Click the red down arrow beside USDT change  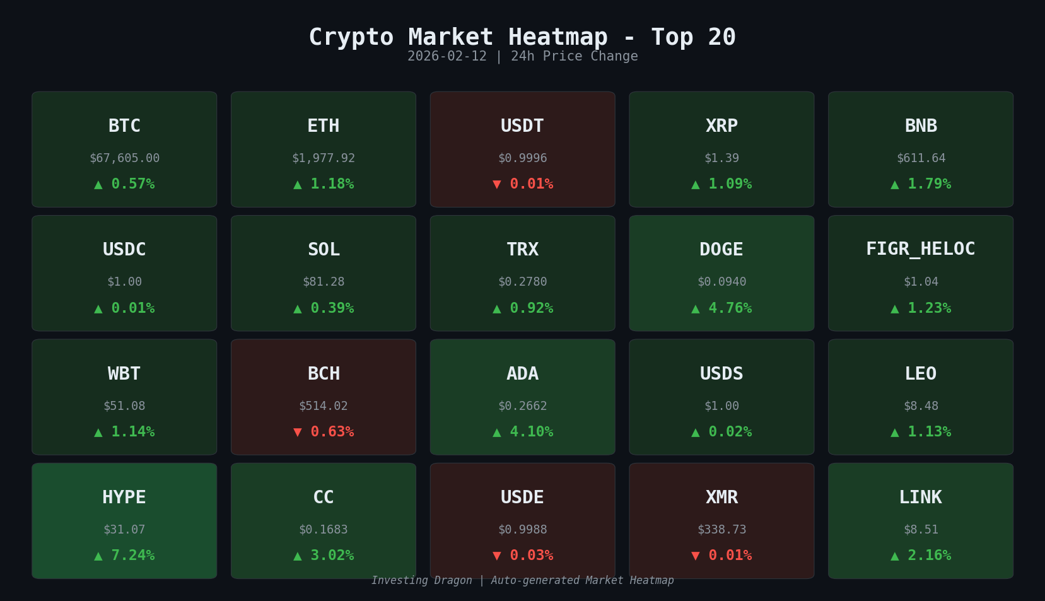pyautogui.click(x=497, y=185)
